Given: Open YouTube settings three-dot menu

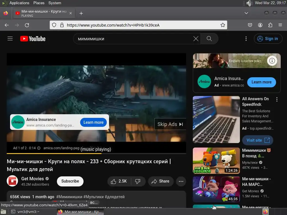Looking at the screenshot, I should (x=246, y=39).
